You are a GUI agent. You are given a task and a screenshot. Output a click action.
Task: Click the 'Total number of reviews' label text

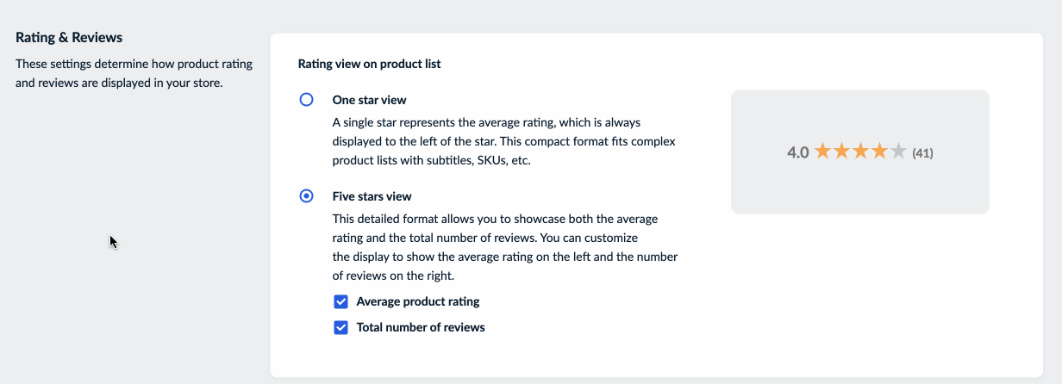[421, 328]
